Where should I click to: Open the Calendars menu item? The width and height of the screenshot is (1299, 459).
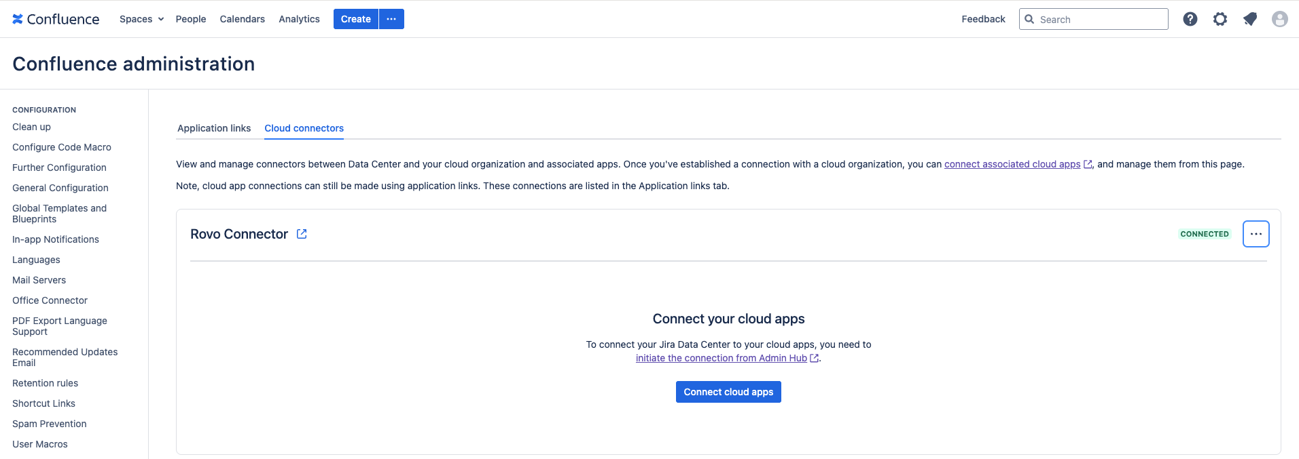tap(243, 19)
